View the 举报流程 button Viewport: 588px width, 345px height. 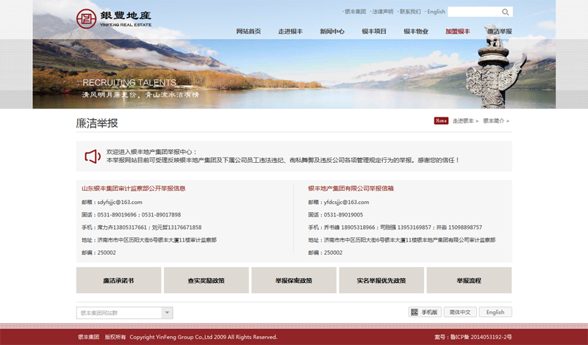tap(468, 280)
